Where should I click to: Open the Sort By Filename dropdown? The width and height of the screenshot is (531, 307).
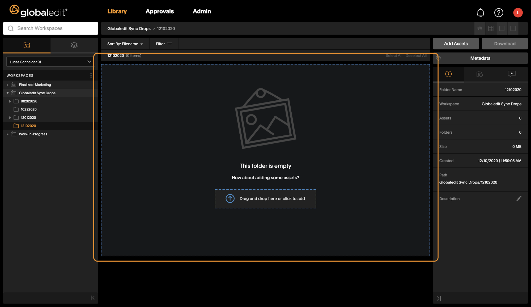(125, 44)
